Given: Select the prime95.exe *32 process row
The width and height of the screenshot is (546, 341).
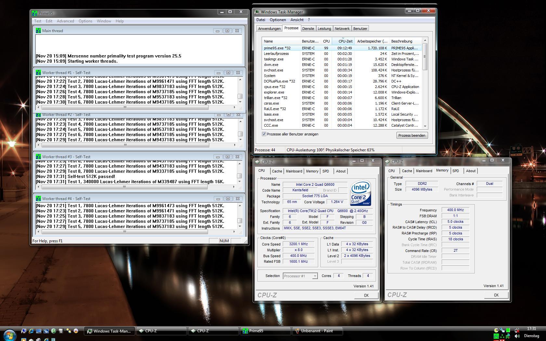Looking at the screenshot, I should (342, 48).
